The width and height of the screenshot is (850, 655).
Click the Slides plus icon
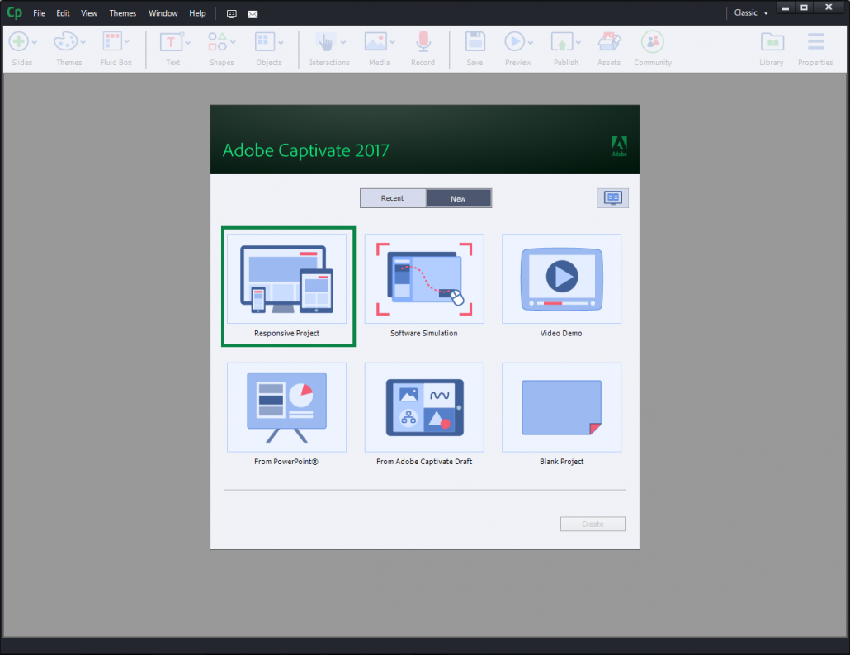click(x=18, y=42)
